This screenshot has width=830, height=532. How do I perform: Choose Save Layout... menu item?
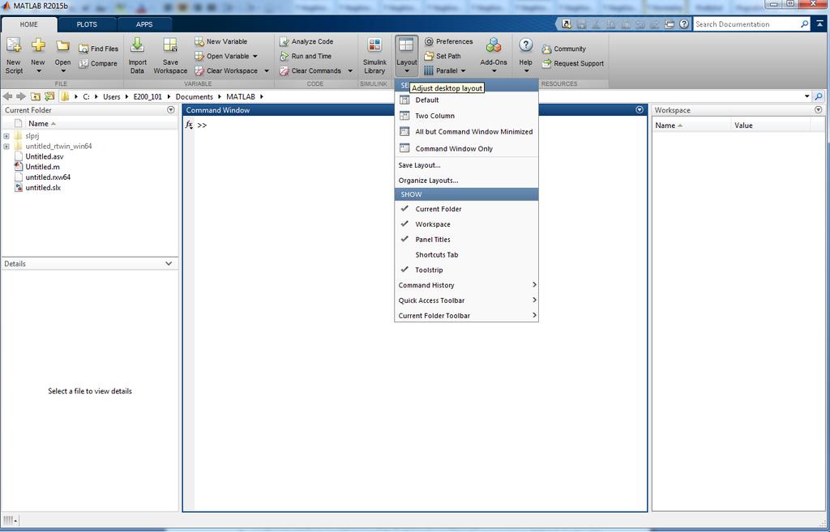(x=466, y=165)
